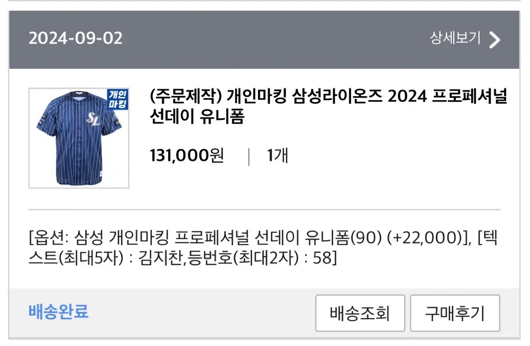
Task: Click the divider between price and quantity
Action: [x=249, y=157]
